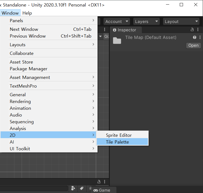Click the Game controller tab icon
Screen dimensions: 203x193
click(96, 190)
